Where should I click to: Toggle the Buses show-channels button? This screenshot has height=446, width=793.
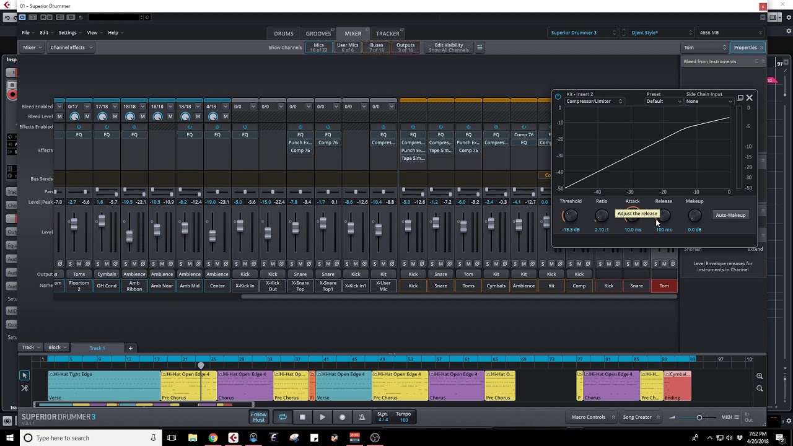(x=377, y=47)
